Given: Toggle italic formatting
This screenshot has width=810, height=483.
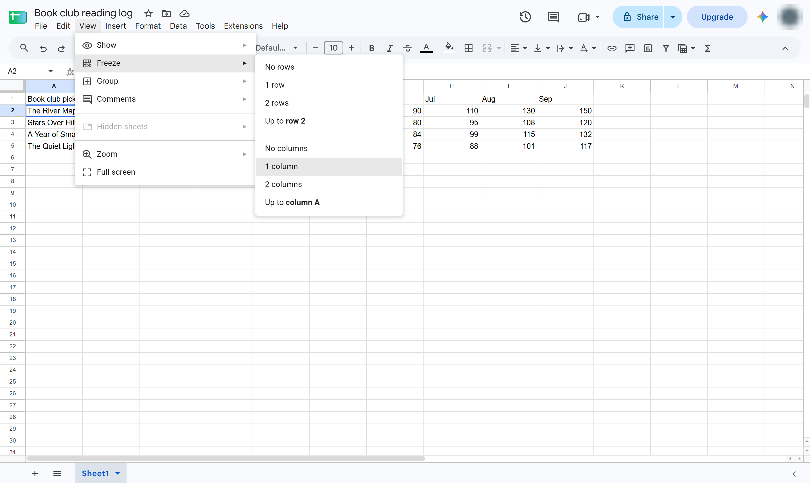Looking at the screenshot, I should [390, 48].
